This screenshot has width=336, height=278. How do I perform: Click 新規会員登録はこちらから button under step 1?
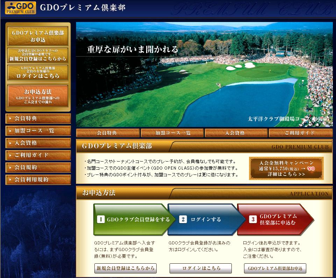(x=126, y=268)
